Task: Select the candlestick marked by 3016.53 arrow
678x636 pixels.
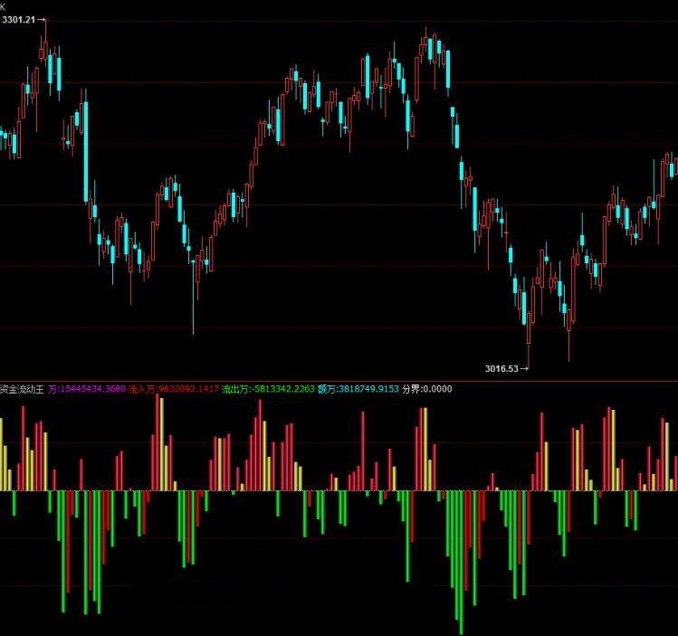Action: coord(529,340)
